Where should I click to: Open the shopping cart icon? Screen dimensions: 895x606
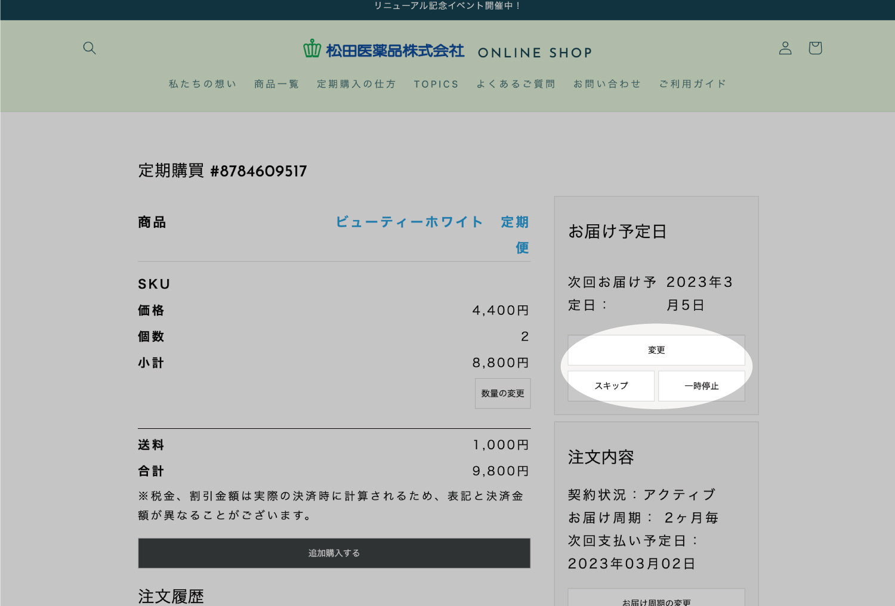tap(815, 48)
